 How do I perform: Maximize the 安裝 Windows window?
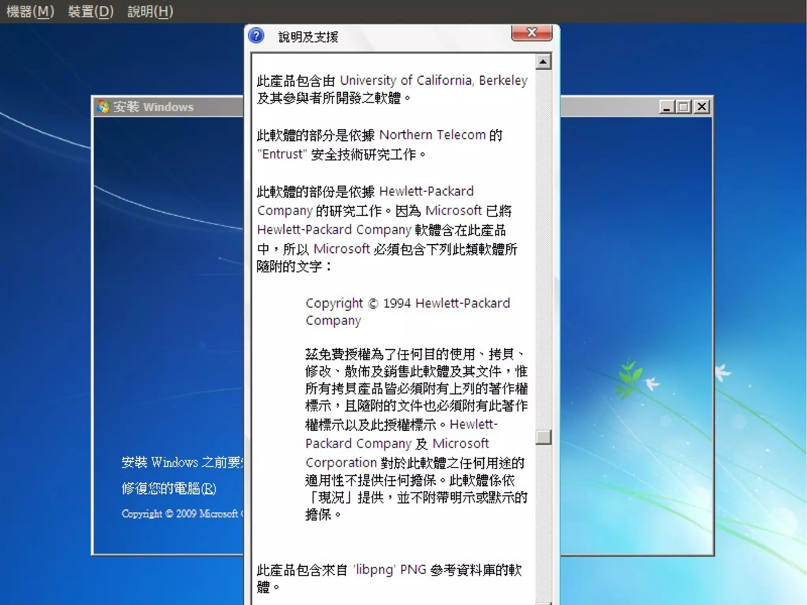tap(684, 107)
